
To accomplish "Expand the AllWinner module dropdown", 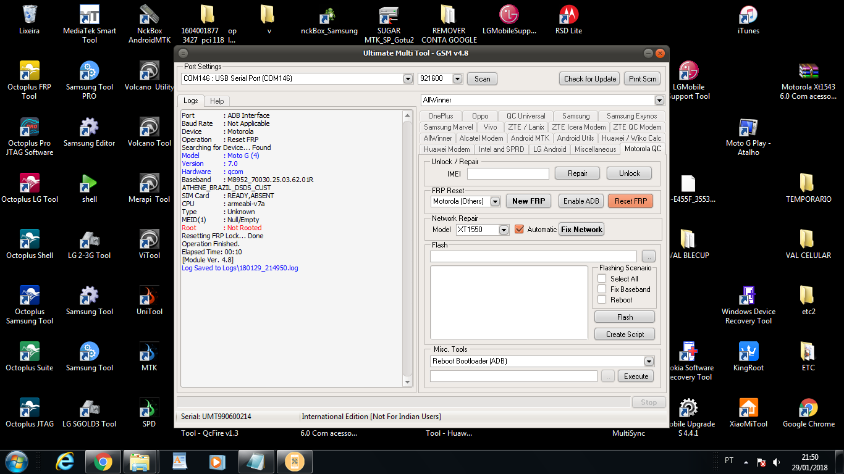I will tap(659, 100).
